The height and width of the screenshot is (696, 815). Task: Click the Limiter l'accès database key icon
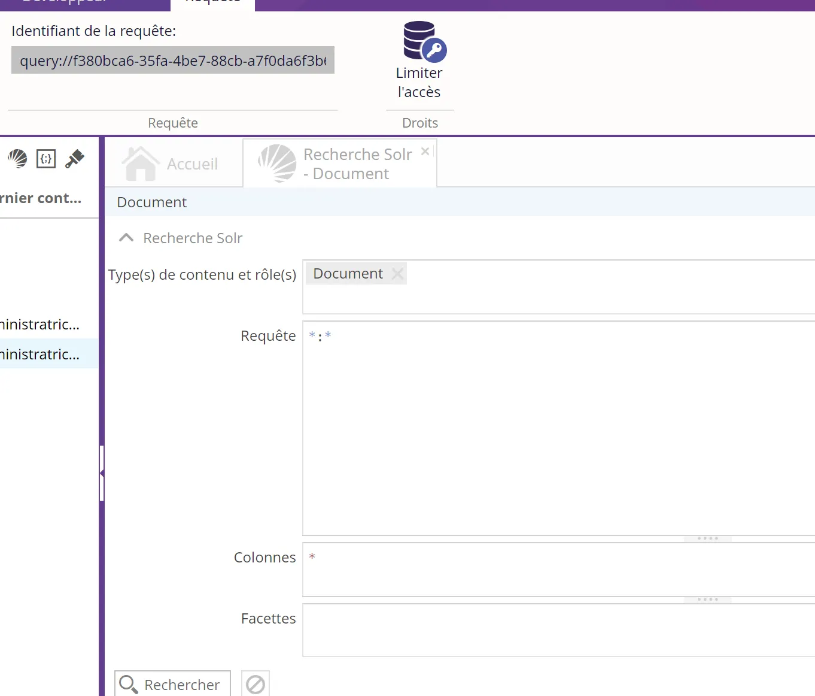coord(424,41)
